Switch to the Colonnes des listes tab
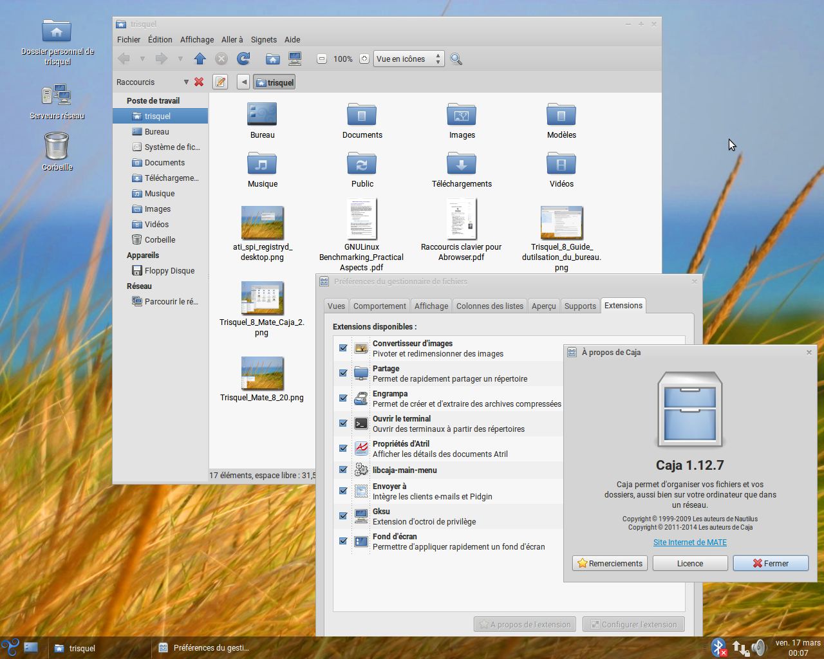The height and width of the screenshot is (659, 824). (x=490, y=306)
